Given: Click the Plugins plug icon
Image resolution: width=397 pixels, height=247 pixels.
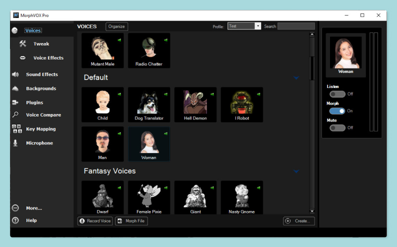Looking at the screenshot, I should coord(15,102).
